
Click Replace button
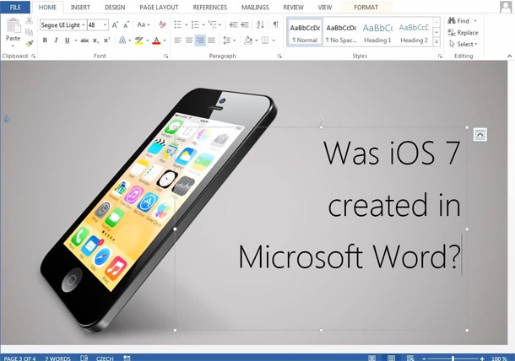tap(463, 33)
